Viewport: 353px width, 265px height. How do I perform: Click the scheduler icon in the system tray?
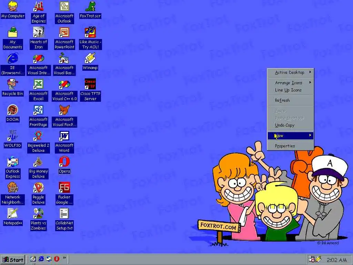(312, 259)
